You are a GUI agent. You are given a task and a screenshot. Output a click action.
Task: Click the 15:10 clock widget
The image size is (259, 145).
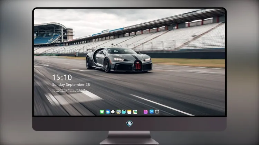tap(62, 77)
